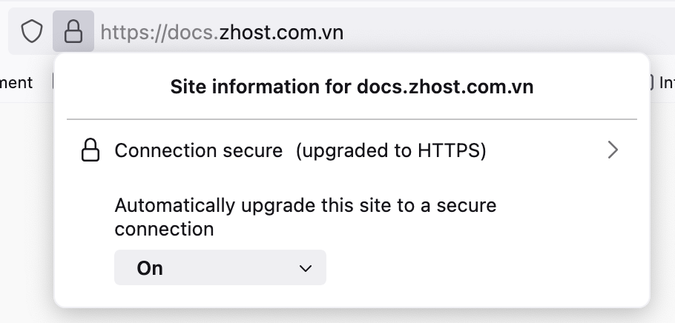Click the 'Site information for docs.zhost.com.vn' header

click(x=352, y=87)
